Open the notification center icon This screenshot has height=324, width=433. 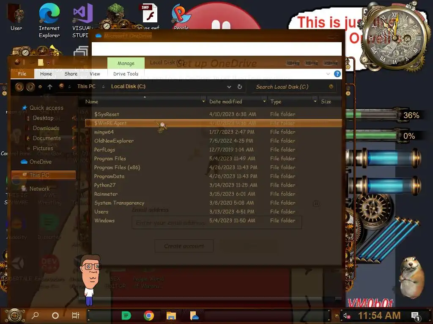[x=415, y=316]
